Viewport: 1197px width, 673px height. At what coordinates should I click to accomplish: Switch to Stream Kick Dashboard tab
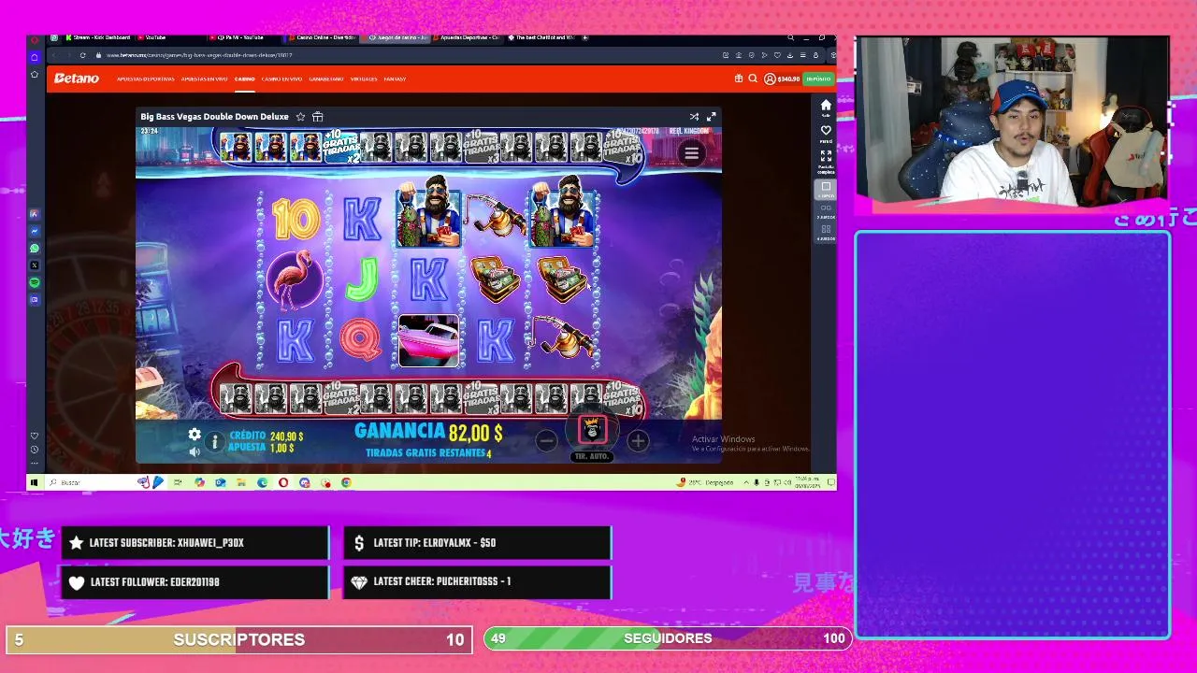(x=98, y=37)
